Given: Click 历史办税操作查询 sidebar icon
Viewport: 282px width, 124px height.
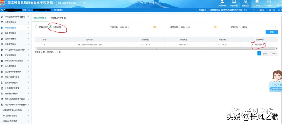Looking at the screenshot, I should (2, 77).
